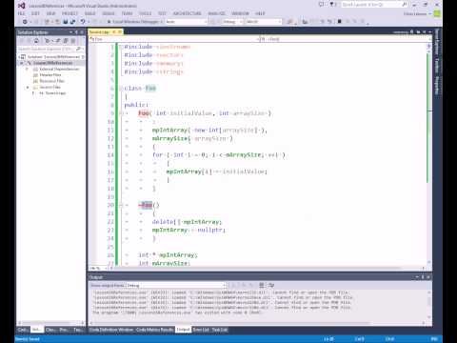Click the feedback icon beside Quick Launch
Image resolution: width=457 pixels, height=343 pixels.
321,5
